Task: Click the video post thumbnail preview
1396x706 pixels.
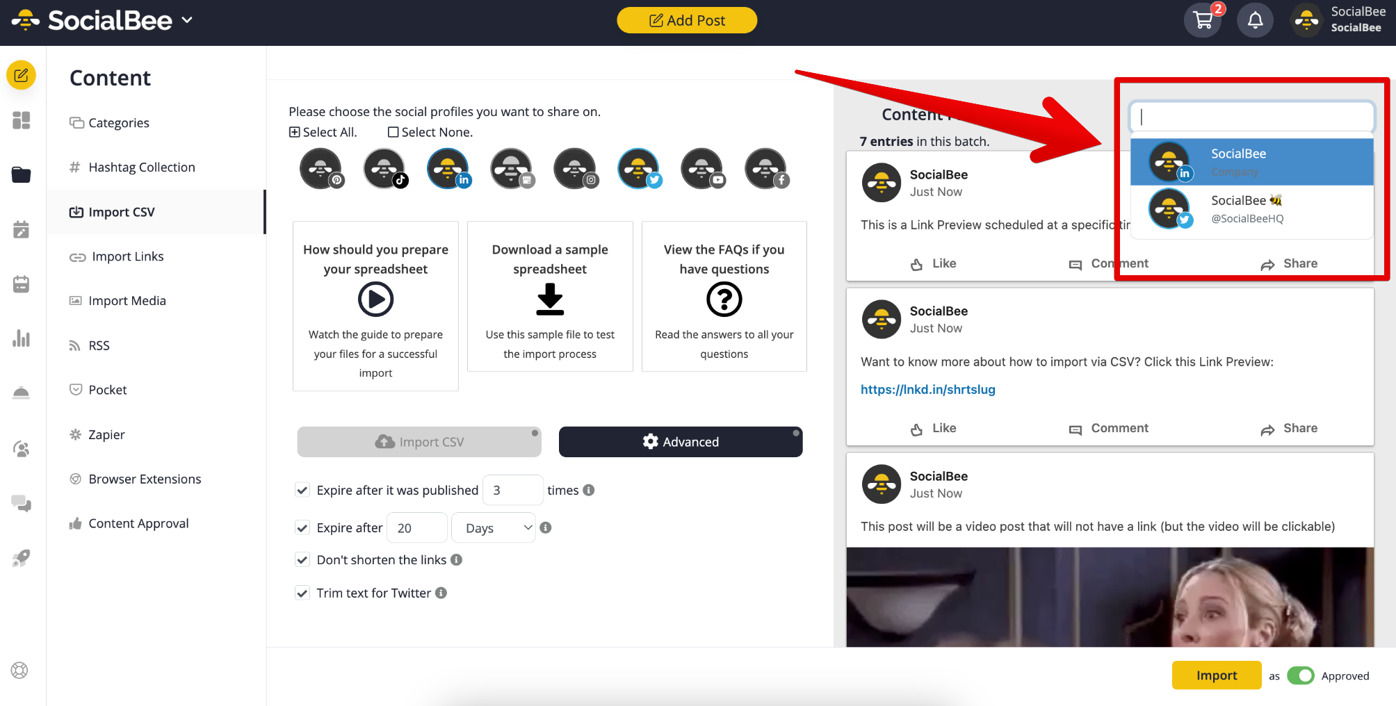Action: click(1110, 597)
